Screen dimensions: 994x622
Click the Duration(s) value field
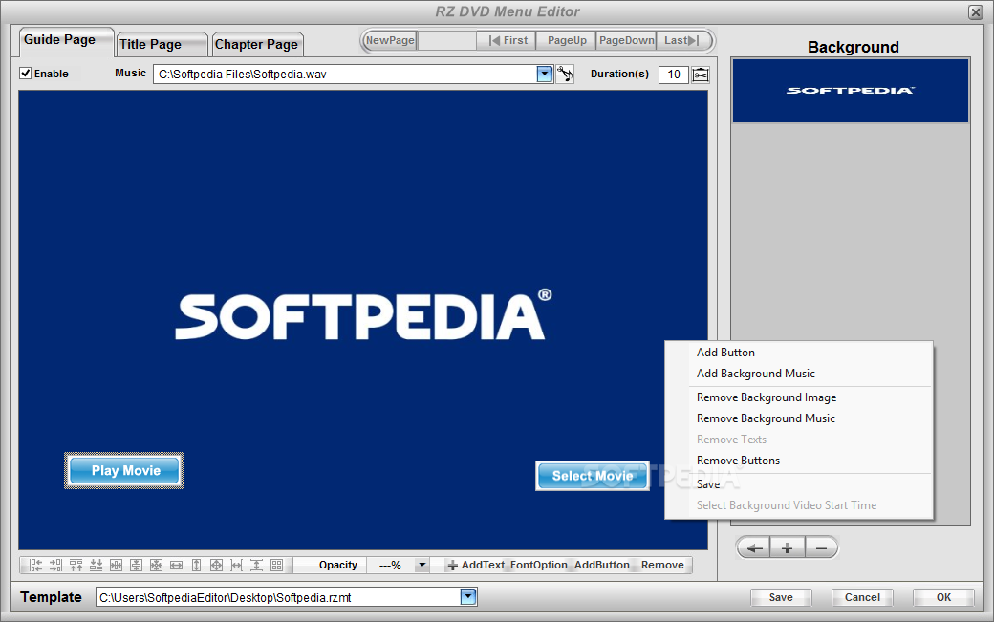(673, 75)
